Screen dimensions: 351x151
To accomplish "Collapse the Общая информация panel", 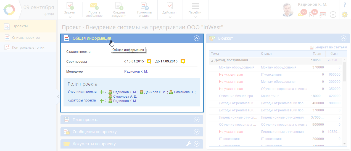I will tap(197, 39).
